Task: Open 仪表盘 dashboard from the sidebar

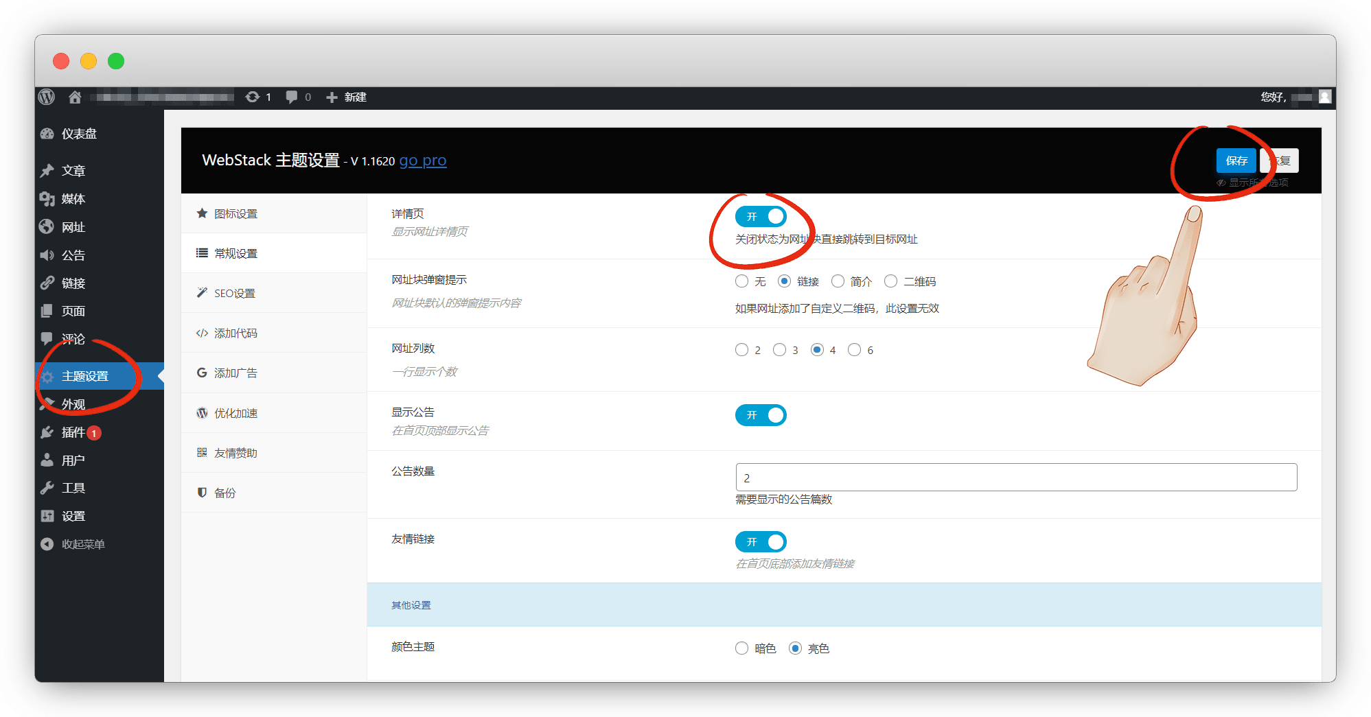Action: [78, 134]
